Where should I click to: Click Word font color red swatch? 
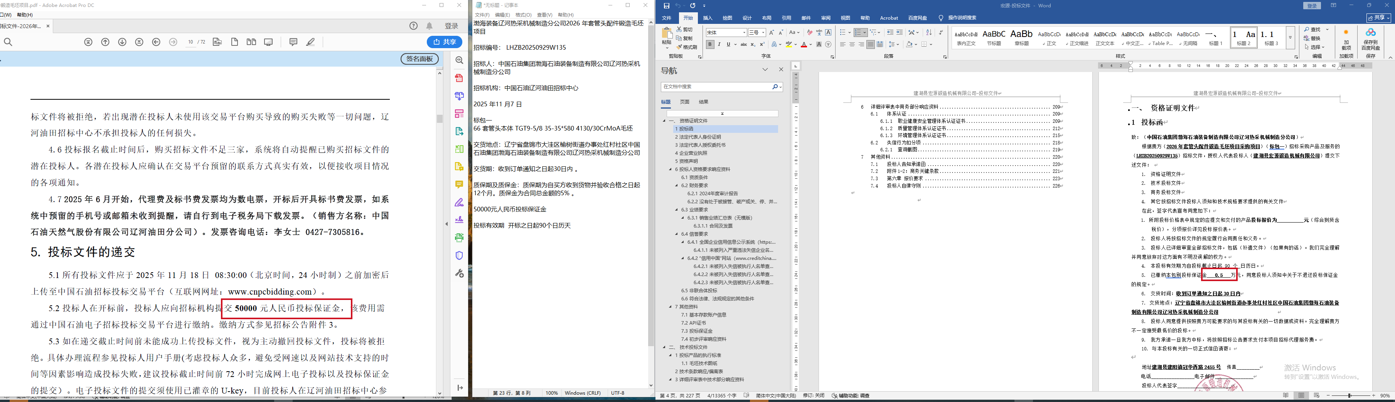click(804, 44)
